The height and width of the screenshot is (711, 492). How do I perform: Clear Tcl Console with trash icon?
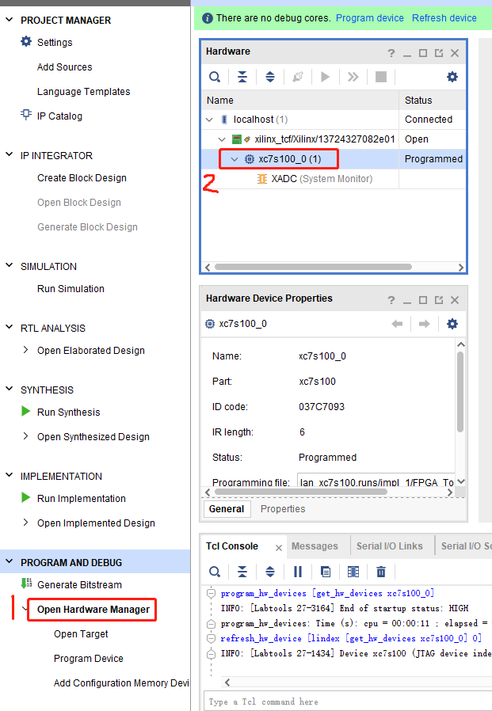click(x=381, y=572)
